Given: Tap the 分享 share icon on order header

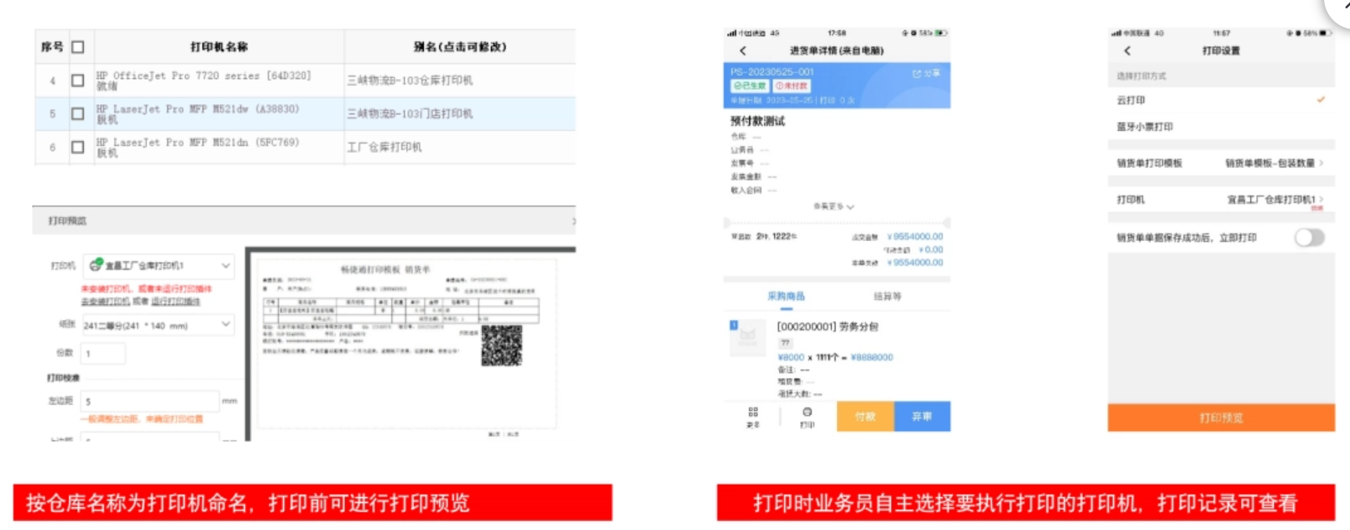Looking at the screenshot, I should [x=926, y=74].
